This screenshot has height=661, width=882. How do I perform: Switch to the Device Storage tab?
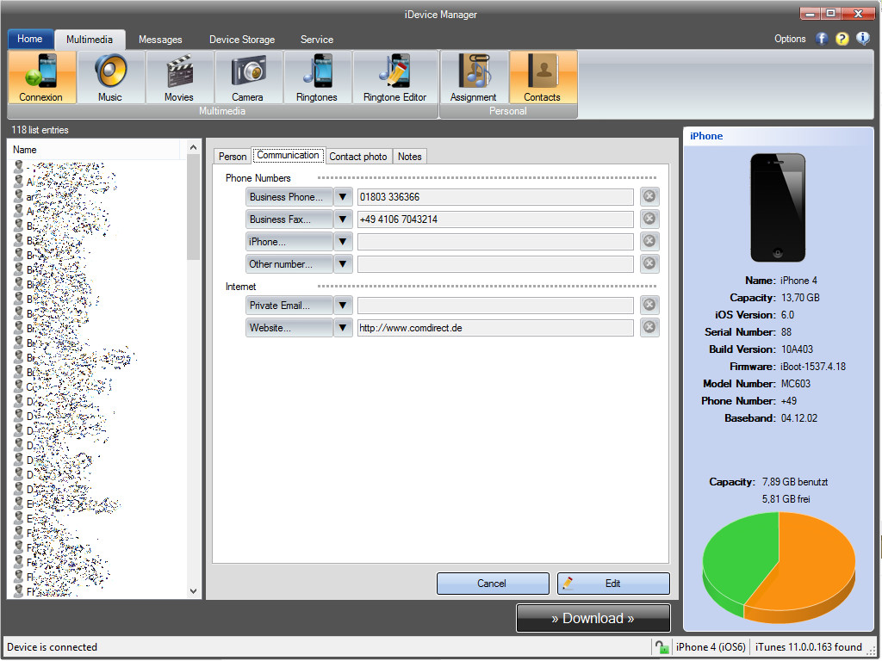click(242, 40)
